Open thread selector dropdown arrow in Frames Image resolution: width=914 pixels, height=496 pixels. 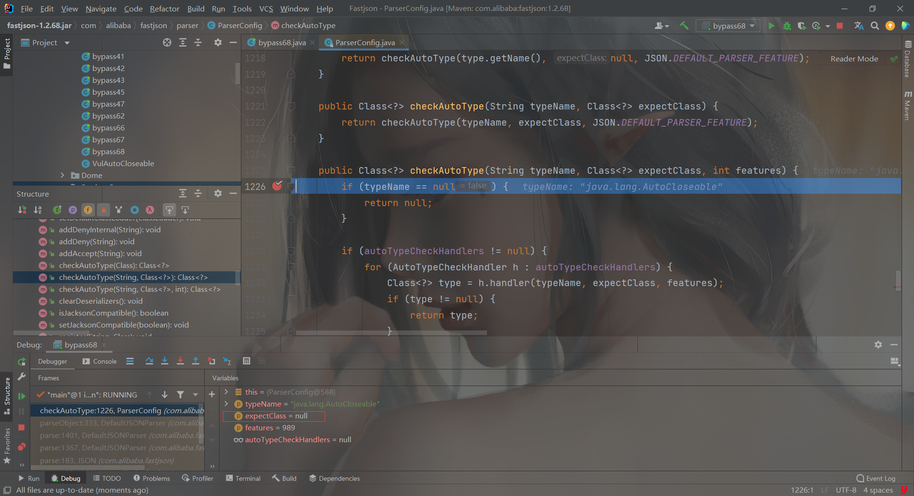click(195, 395)
